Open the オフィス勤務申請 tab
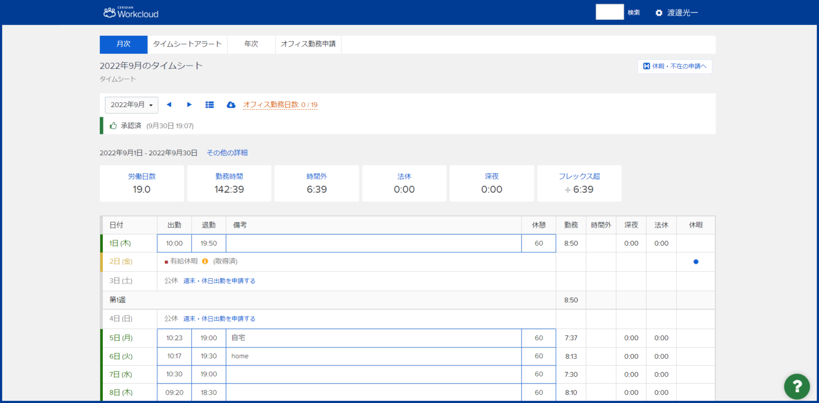819x403 pixels. (308, 44)
